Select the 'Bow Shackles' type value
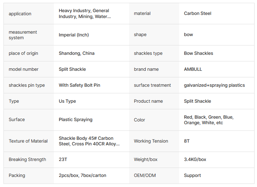Viewport: 257px width, 187px height. tap(199, 53)
